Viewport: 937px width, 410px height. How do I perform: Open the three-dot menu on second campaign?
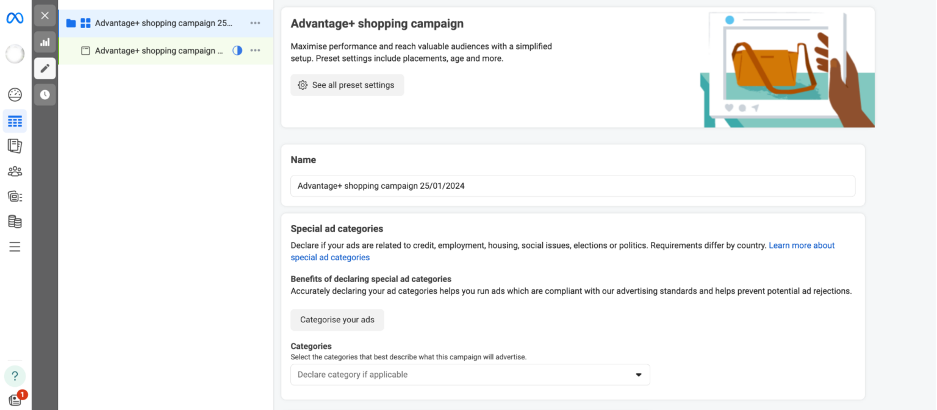click(255, 51)
